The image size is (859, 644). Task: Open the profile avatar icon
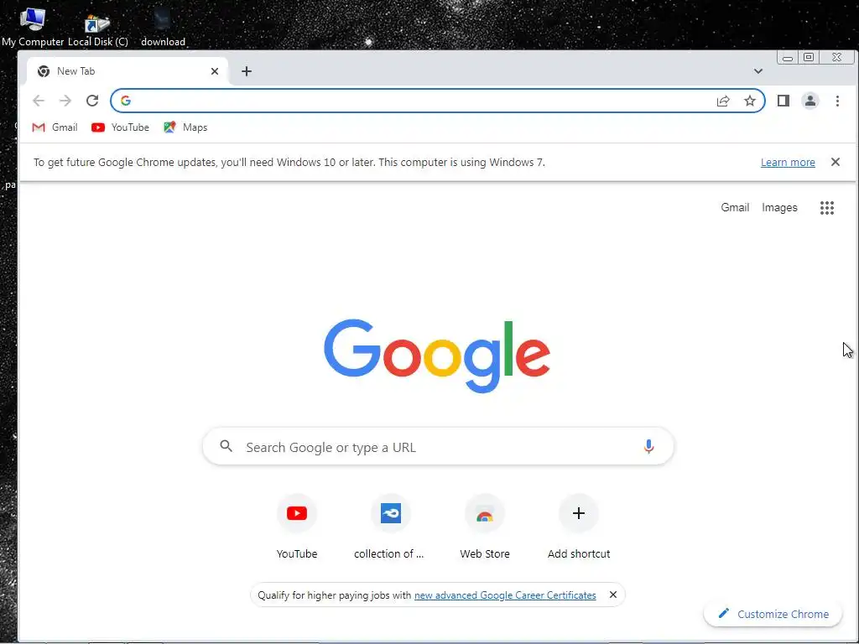point(810,101)
